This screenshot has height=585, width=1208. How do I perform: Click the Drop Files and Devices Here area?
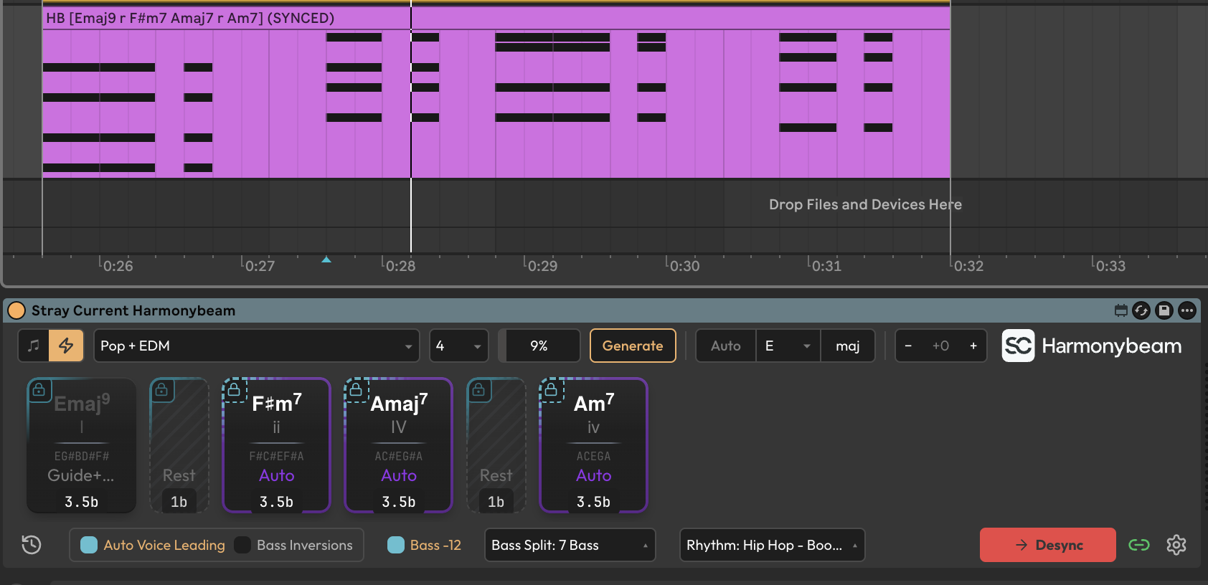pos(865,204)
